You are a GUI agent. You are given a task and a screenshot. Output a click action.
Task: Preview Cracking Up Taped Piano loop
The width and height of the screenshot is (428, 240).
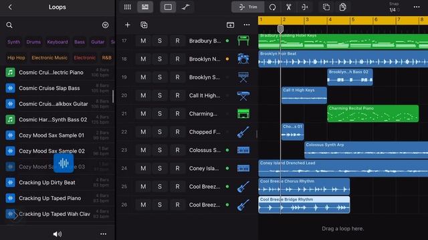[x=58, y=199]
